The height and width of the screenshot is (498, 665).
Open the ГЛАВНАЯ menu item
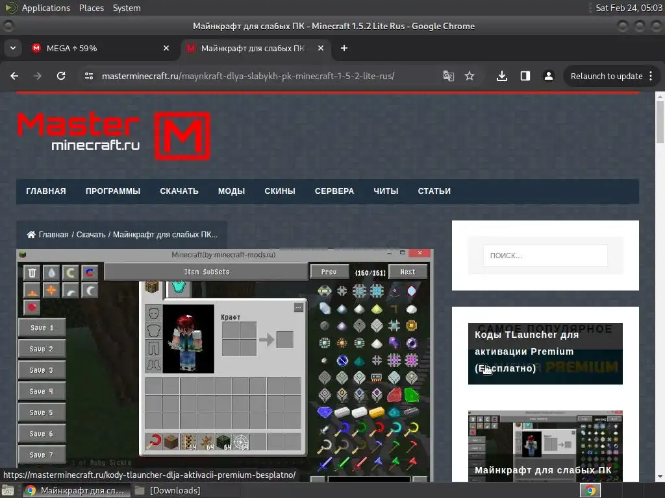click(x=46, y=191)
